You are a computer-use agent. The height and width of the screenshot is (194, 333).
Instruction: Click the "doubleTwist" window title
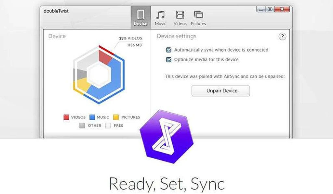click(56, 11)
